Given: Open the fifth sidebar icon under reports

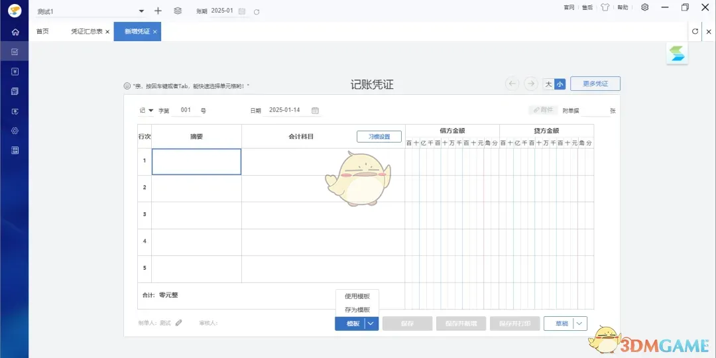Looking at the screenshot, I should click(x=15, y=111).
